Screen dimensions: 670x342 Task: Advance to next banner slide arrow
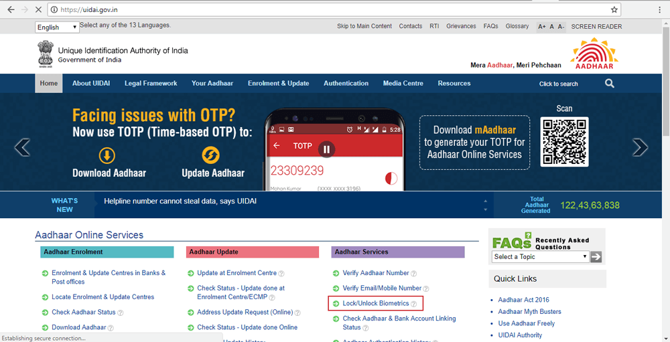(x=640, y=147)
